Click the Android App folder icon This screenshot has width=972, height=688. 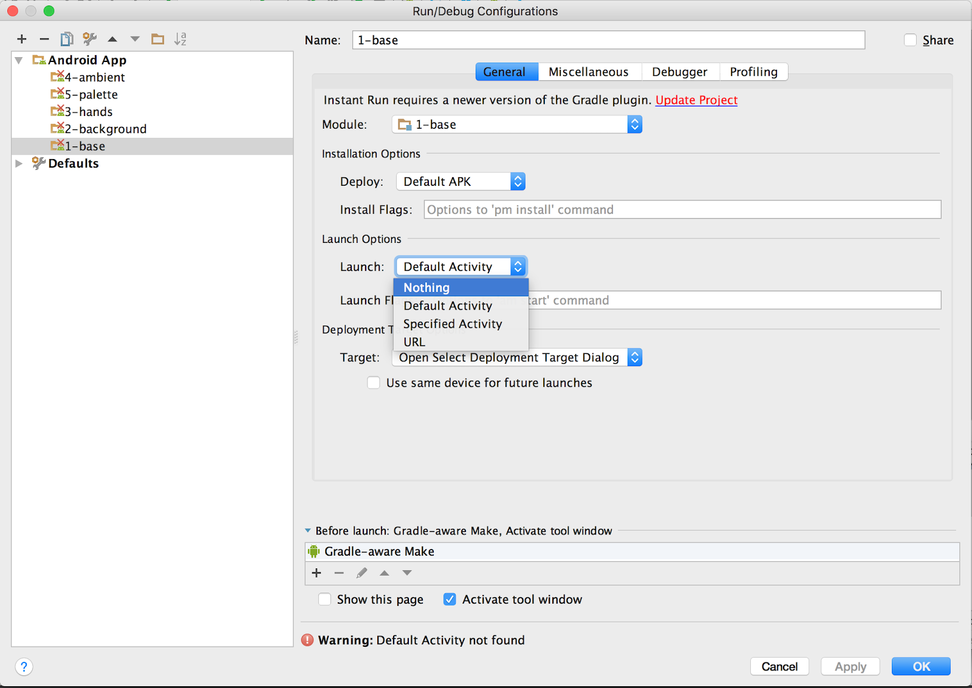coord(39,60)
